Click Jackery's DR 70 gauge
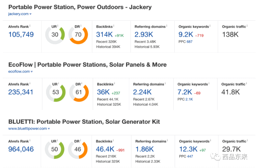 [x=78, y=35]
